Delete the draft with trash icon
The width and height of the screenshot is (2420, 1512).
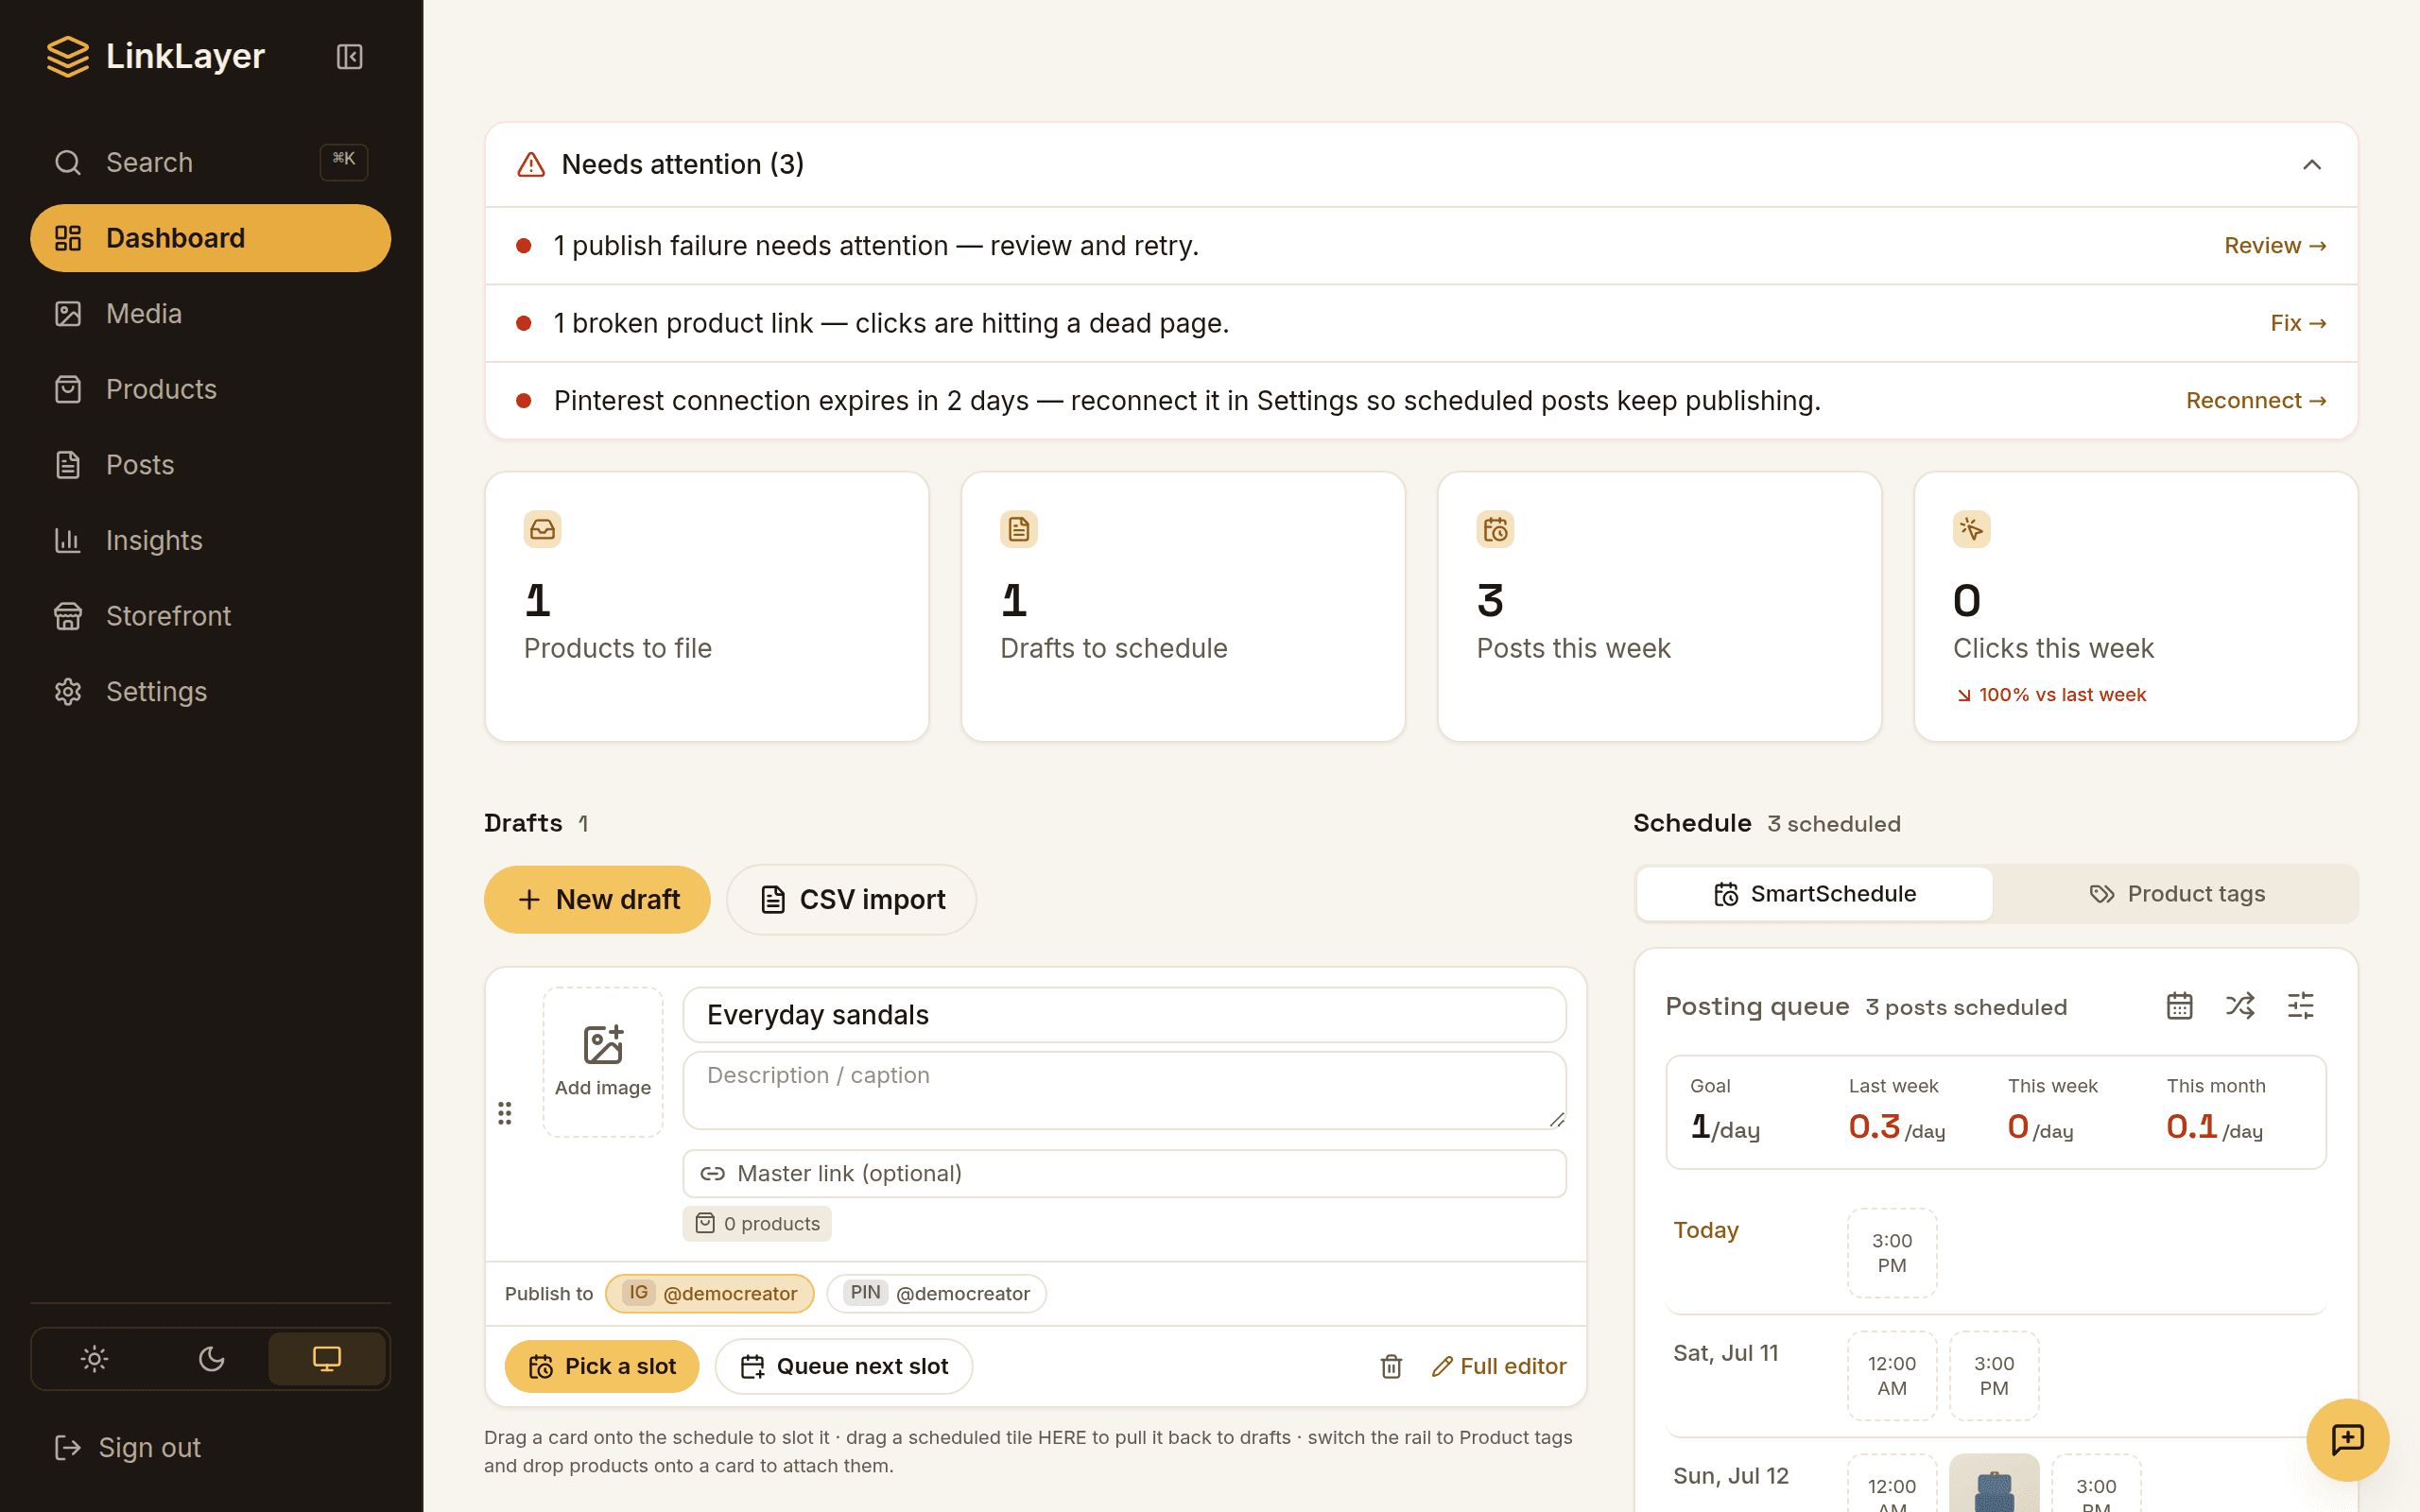pos(1391,1367)
